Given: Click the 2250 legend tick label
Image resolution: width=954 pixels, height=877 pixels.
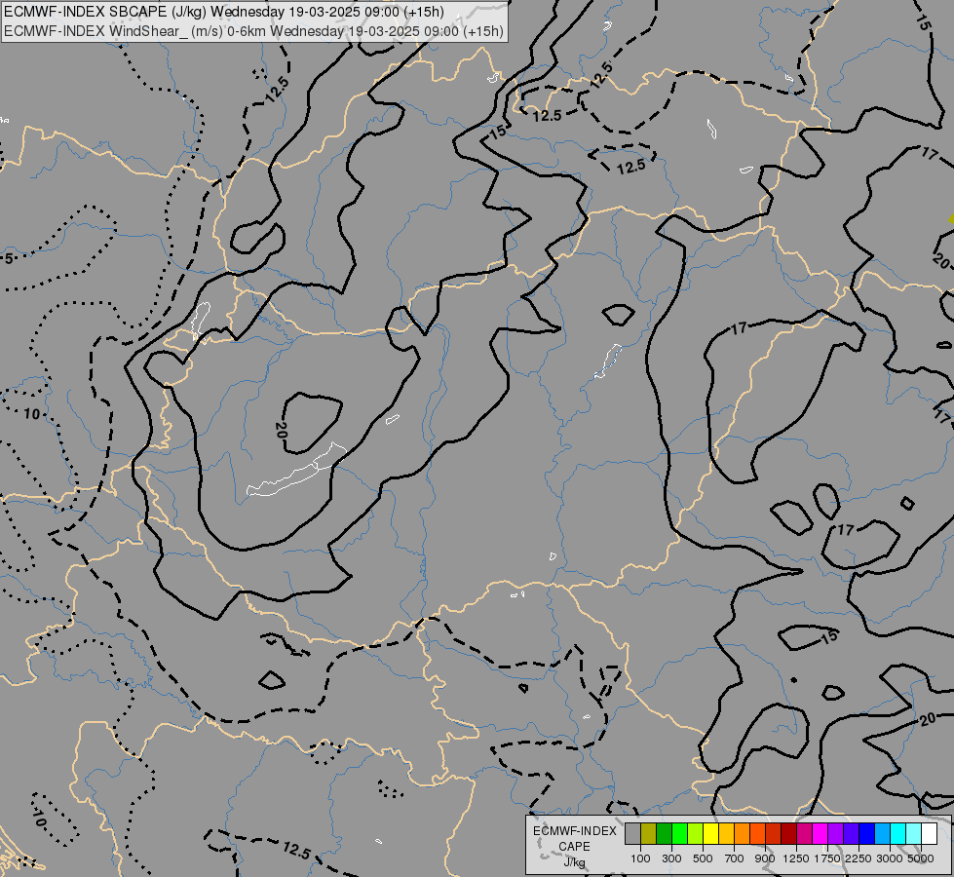Looking at the screenshot, I should (x=859, y=858).
